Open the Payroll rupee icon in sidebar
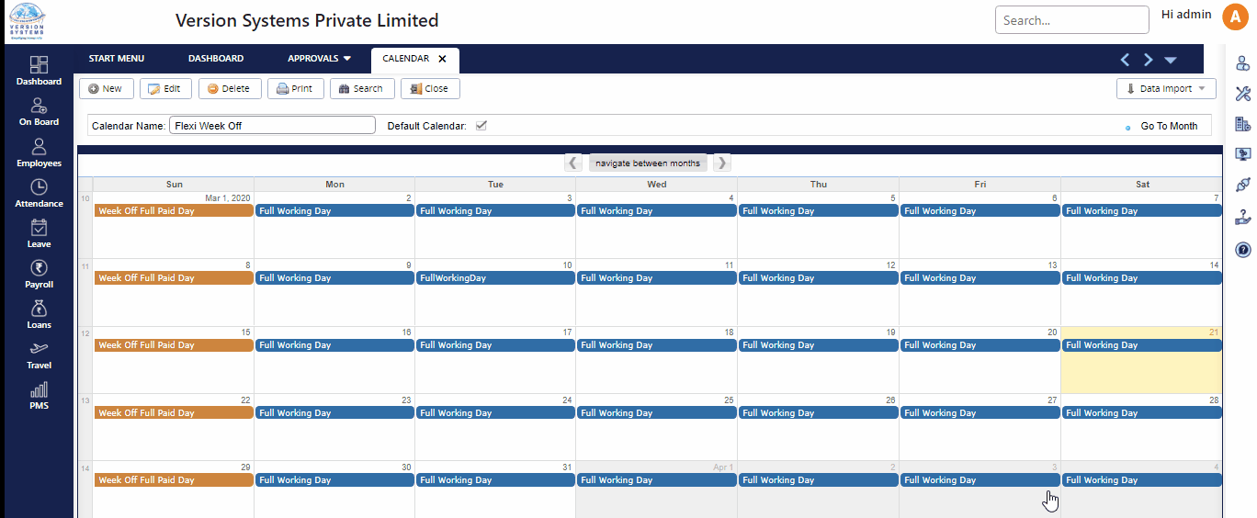1257x518 pixels. [x=39, y=268]
